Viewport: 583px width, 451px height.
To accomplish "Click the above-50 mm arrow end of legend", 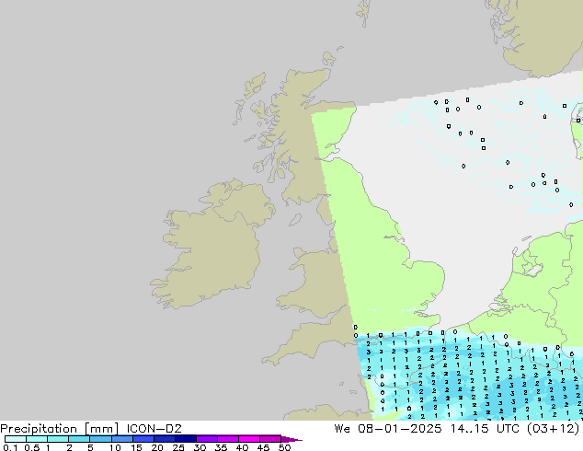I will click(291, 439).
